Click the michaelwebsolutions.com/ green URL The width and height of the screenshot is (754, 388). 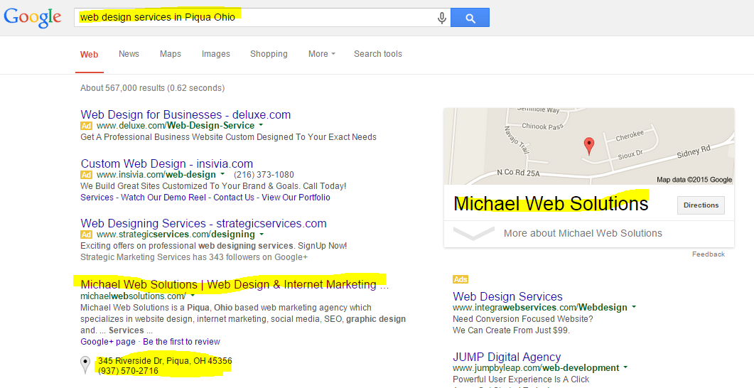click(133, 296)
